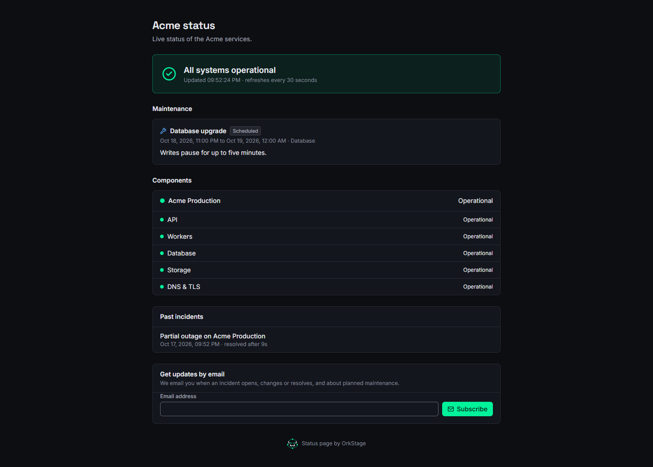
Task: Click the OrkStage logo in footer
Action: pos(292,443)
